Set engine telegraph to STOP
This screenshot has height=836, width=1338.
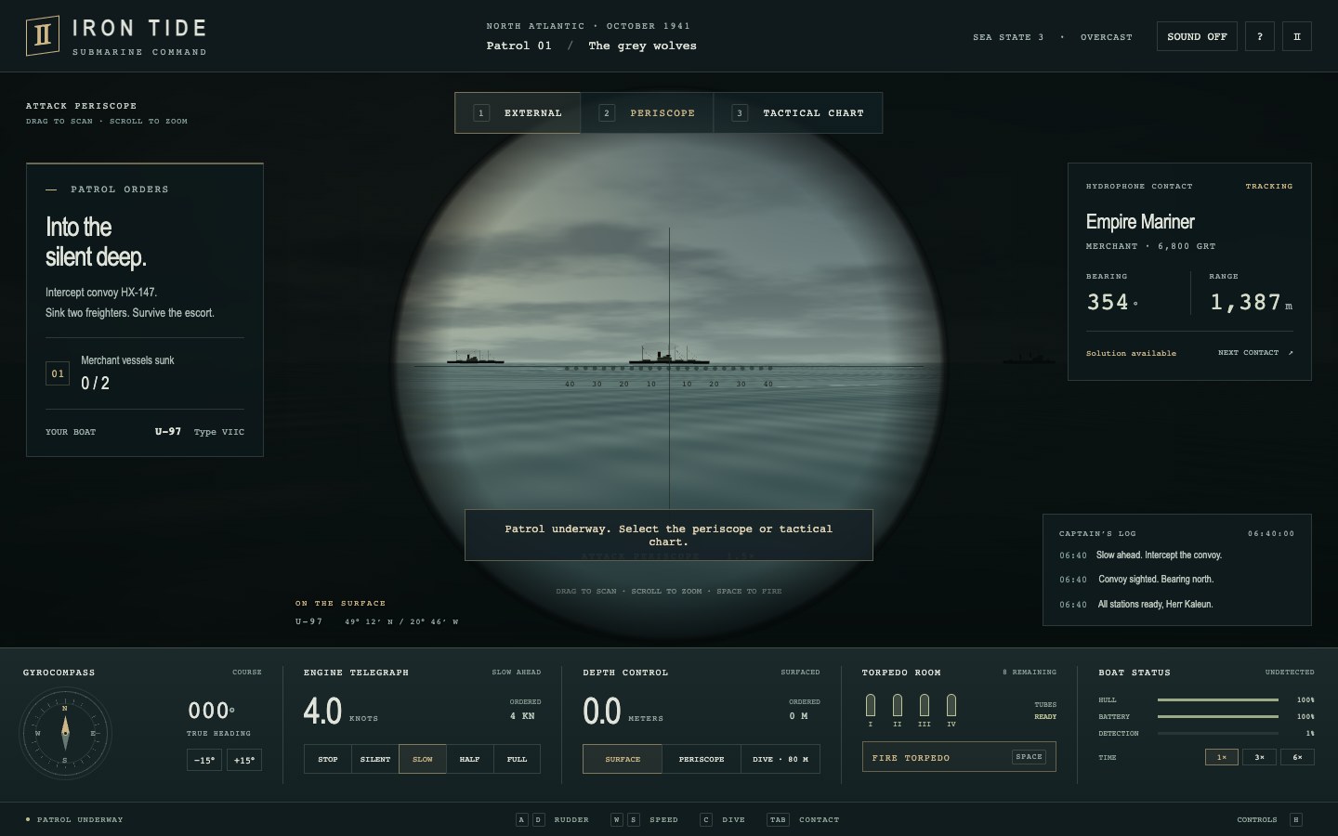pos(328,759)
